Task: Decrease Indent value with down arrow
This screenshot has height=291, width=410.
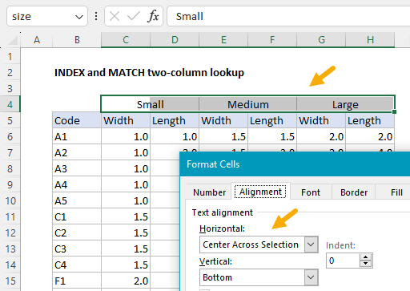Action: pyautogui.click(x=365, y=264)
